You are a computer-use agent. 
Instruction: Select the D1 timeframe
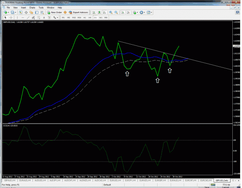tap(95, 17)
